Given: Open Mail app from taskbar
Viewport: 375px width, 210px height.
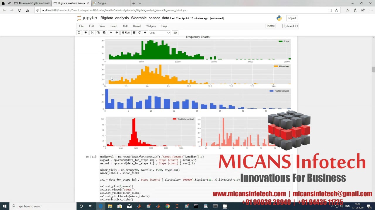Looking at the screenshot, I should click(129, 206).
